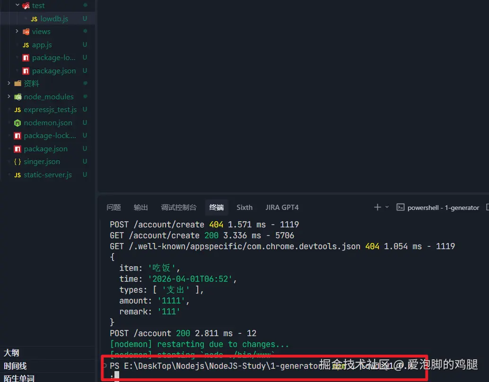Image resolution: width=489 pixels, height=382 pixels.
Task: Collapse the test folder chevron
Action: 17,5
